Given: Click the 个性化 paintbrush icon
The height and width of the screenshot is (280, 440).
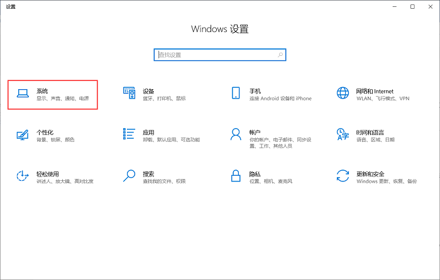Looking at the screenshot, I should click(x=23, y=134).
